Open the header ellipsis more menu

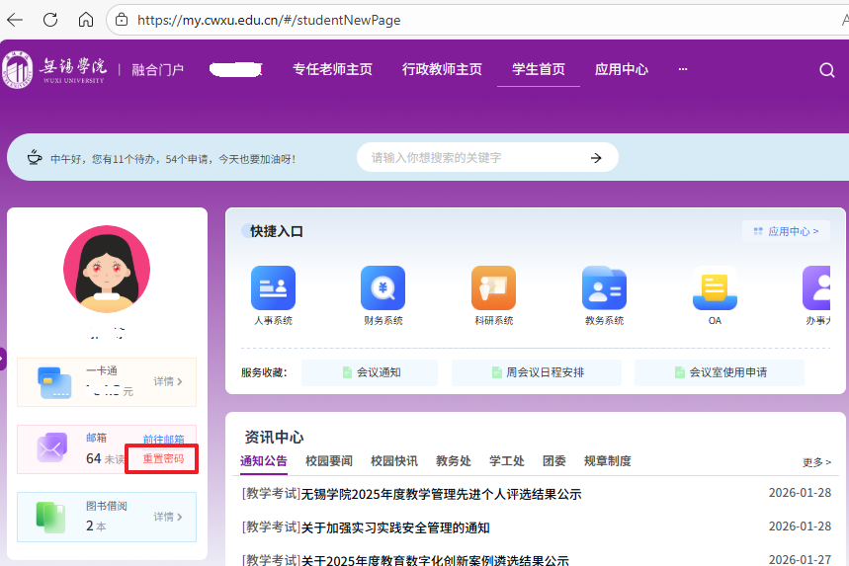click(682, 69)
